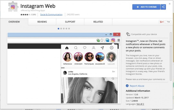Open the Social & Communication category link
Image resolution: width=174 pixels, height=110 pixels.
[51, 15]
